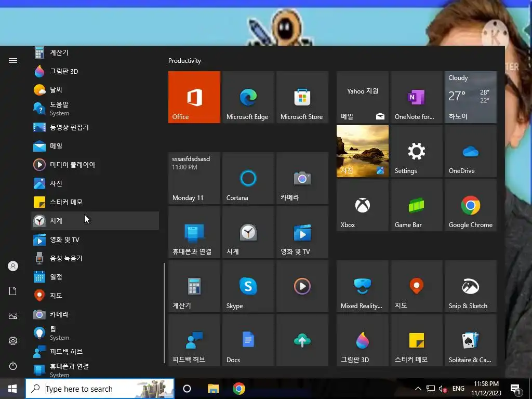Viewport: 532px width, 399px height.
Task: Open the Docs tile
Action: coord(248,340)
